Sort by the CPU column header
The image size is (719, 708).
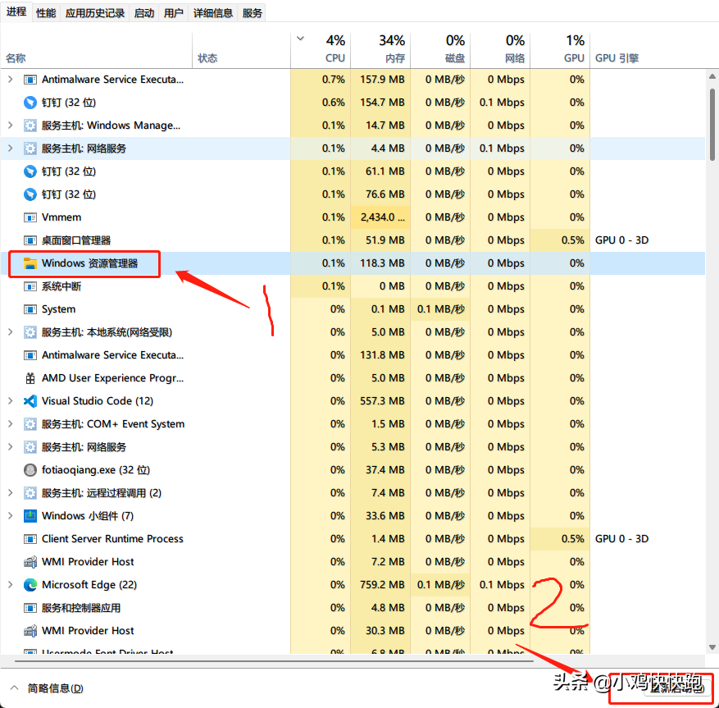(321, 49)
